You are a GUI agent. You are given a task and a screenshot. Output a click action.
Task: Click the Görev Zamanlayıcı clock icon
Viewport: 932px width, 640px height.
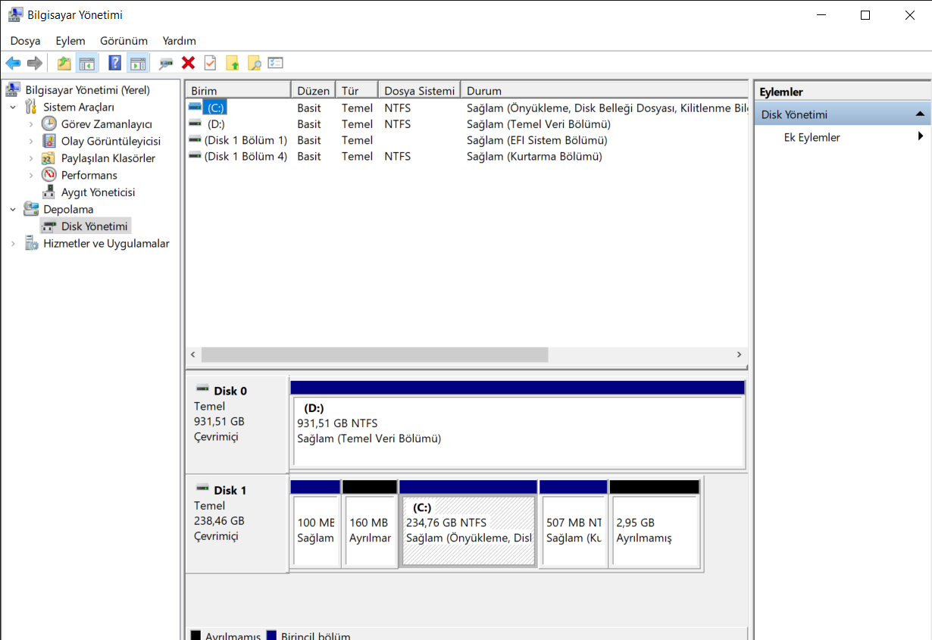tap(49, 123)
